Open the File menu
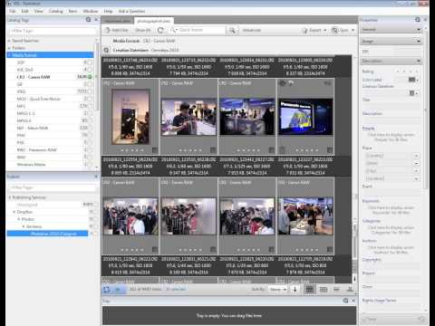435x326 pixels. pos(12,11)
